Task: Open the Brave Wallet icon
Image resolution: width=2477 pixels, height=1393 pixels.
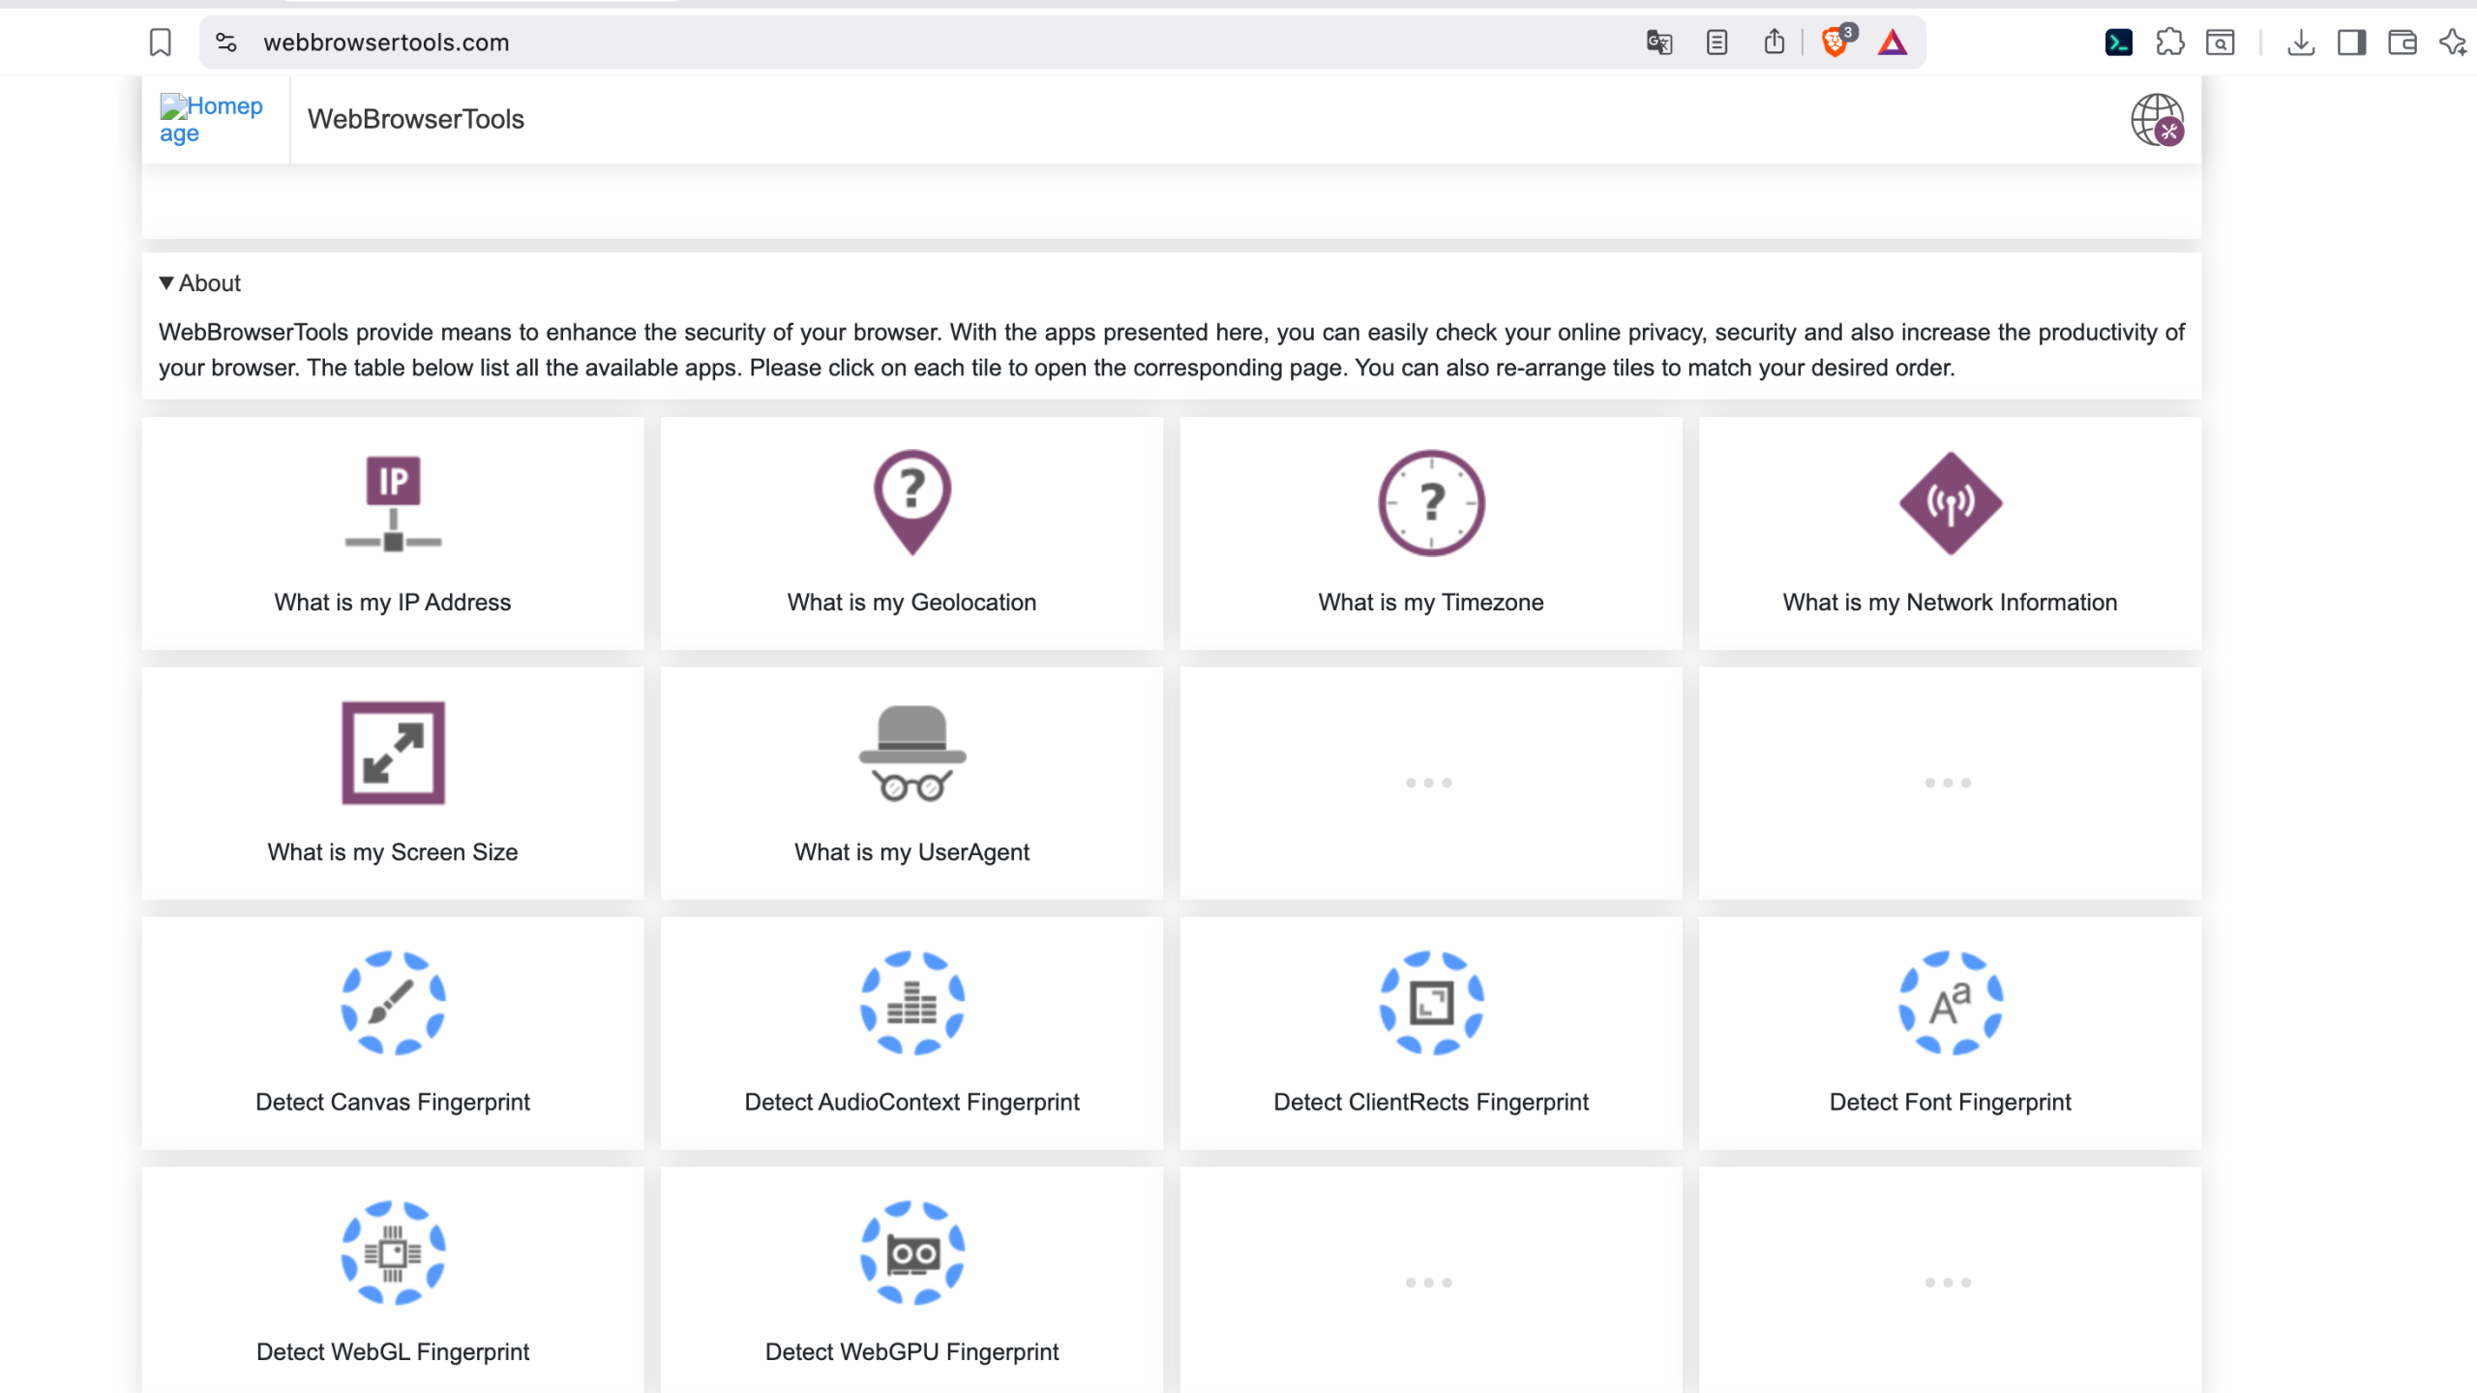Action: pyautogui.click(x=2402, y=43)
